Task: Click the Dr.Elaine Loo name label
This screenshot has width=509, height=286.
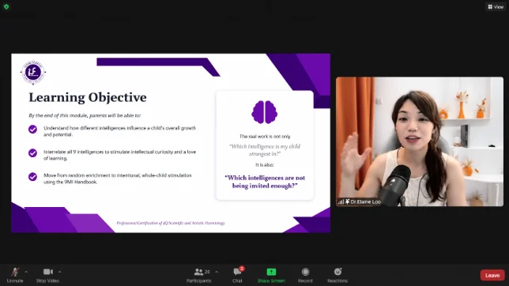Action: coord(365,201)
